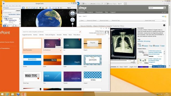The height and width of the screenshot is (96, 171).
Task: Go back in Internet Explorer
Action: point(78,3)
